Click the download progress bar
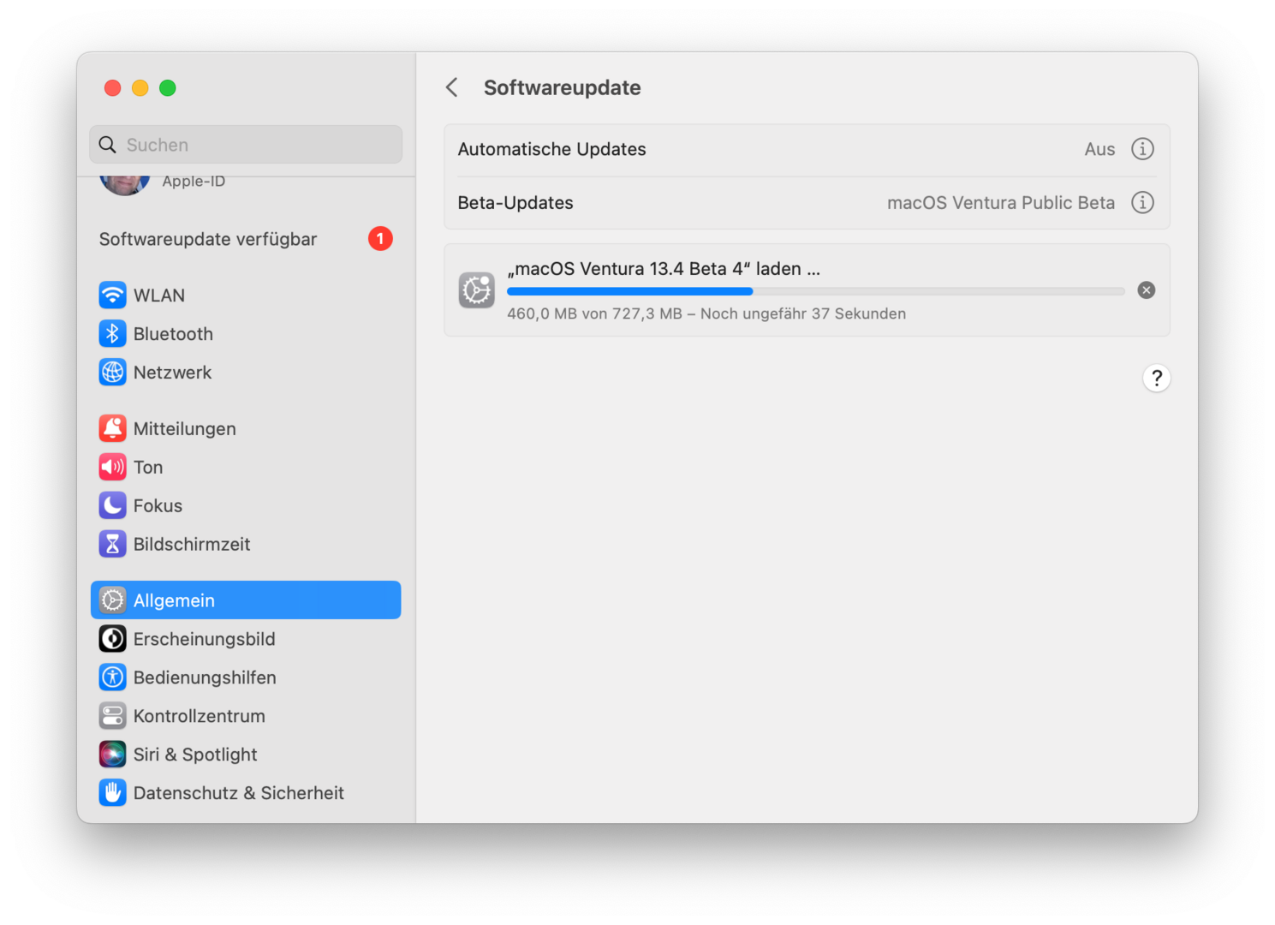This screenshot has width=1275, height=925. click(x=815, y=291)
